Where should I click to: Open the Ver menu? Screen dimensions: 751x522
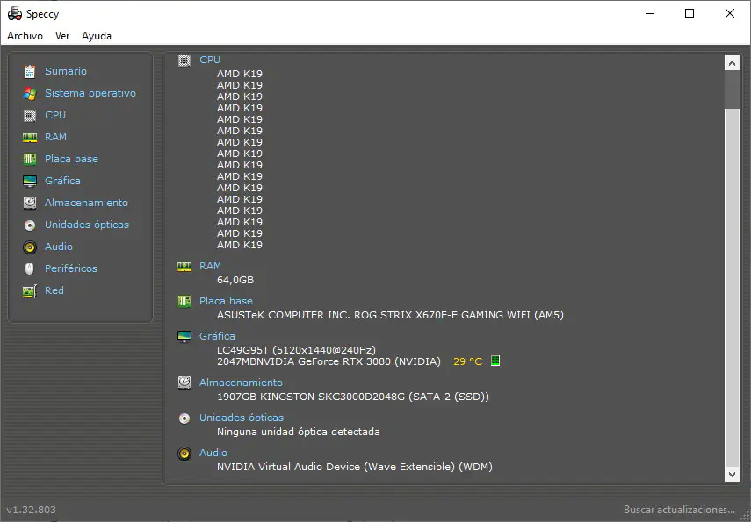click(62, 36)
